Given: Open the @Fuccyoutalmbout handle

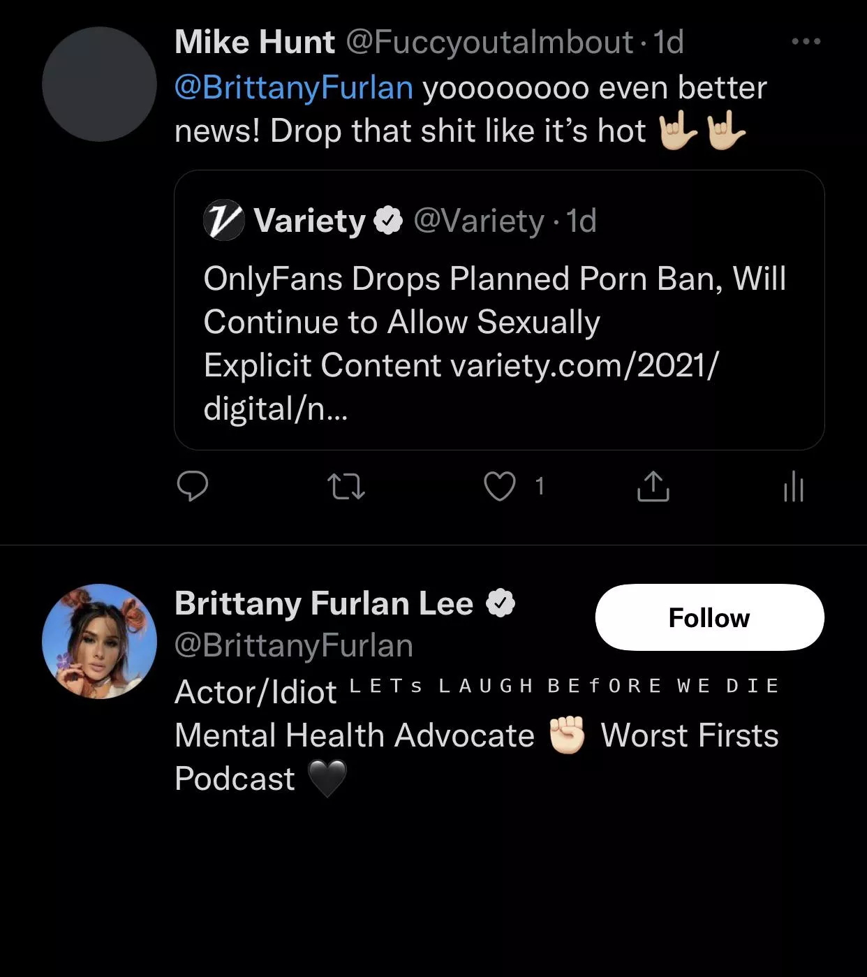Looking at the screenshot, I should point(490,42).
